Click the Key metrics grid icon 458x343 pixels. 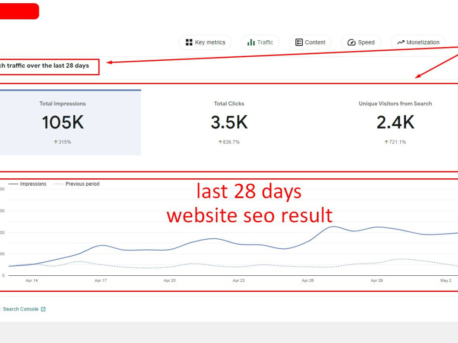[x=189, y=42]
